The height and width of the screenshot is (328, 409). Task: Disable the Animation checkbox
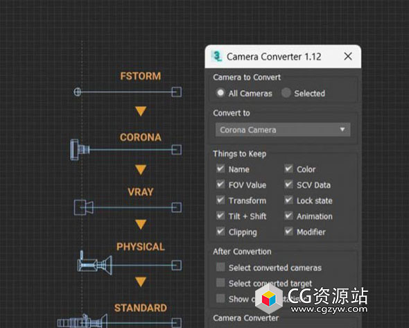pos(288,216)
